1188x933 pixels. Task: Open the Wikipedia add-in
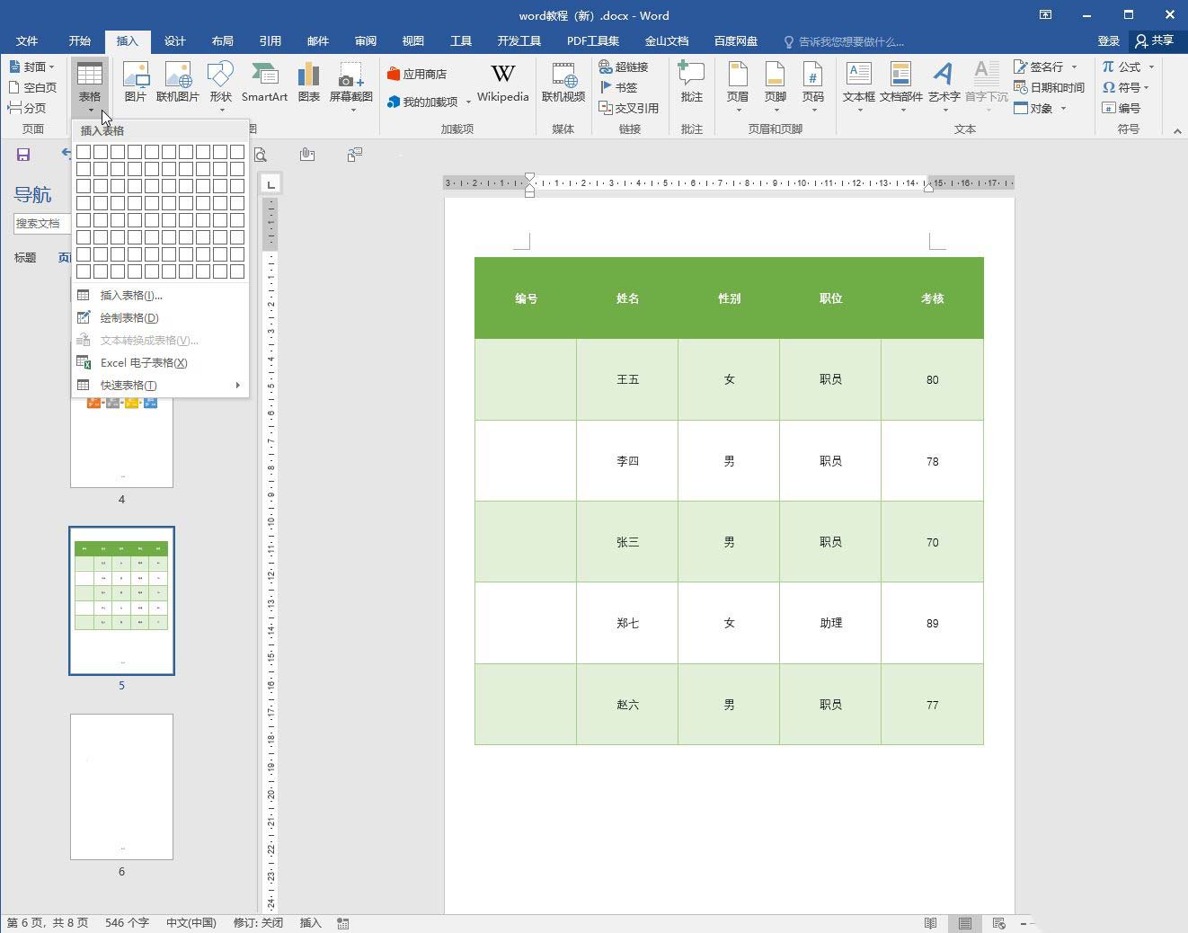[502, 82]
